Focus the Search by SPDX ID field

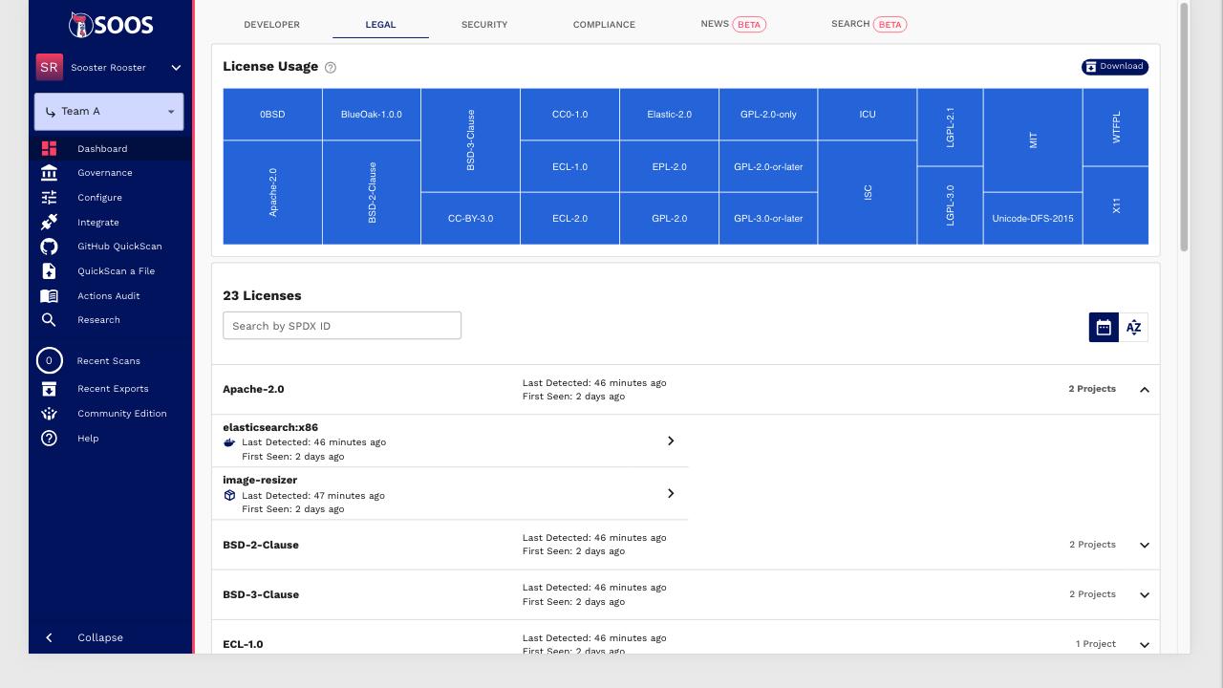[x=342, y=326]
